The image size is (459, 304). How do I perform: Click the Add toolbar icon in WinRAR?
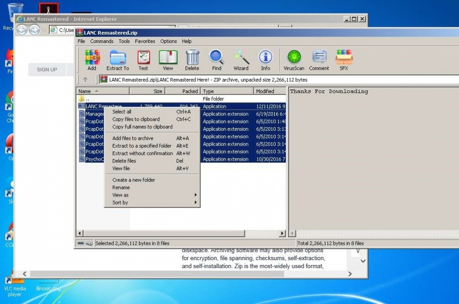tap(92, 60)
